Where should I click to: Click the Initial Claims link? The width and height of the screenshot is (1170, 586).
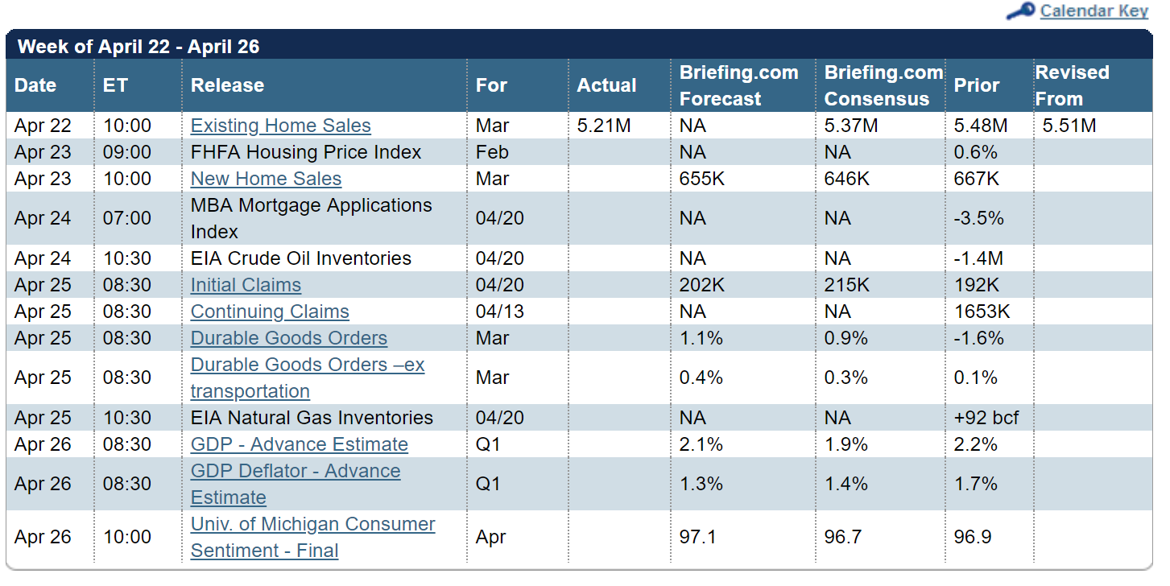coord(246,285)
